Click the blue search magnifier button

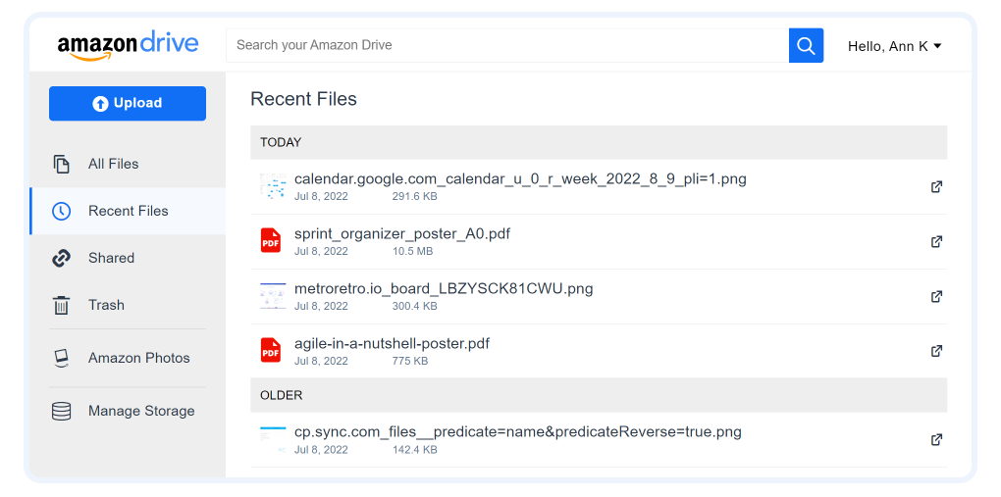point(806,45)
